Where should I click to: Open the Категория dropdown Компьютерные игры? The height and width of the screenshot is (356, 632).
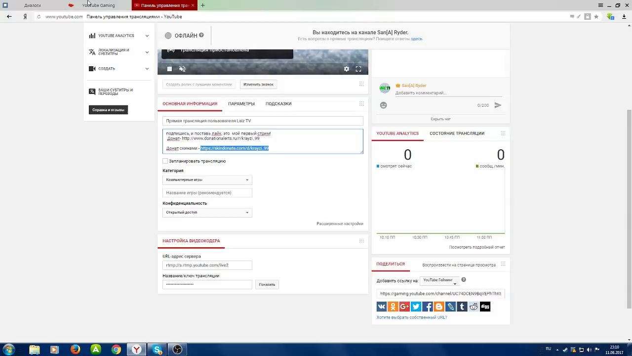(x=207, y=179)
